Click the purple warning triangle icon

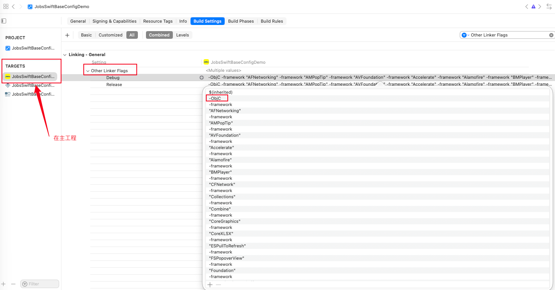point(533,7)
